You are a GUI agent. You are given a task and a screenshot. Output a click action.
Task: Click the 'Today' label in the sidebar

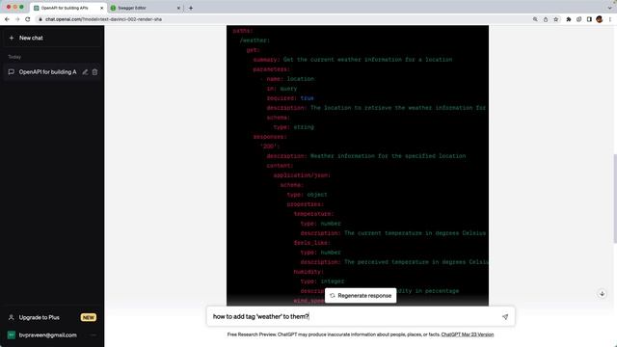[14, 57]
